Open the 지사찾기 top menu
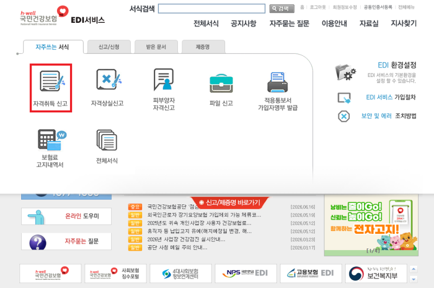434x288 pixels. pos(404,23)
